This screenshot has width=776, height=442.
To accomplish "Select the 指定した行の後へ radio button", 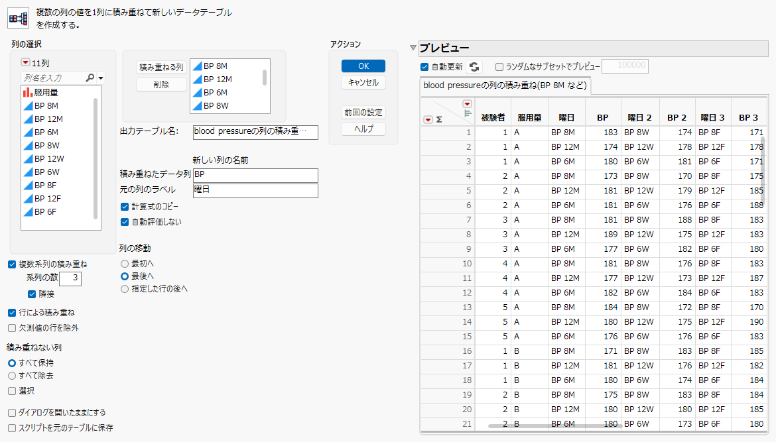I will pyautogui.click(x=125, y=289).
